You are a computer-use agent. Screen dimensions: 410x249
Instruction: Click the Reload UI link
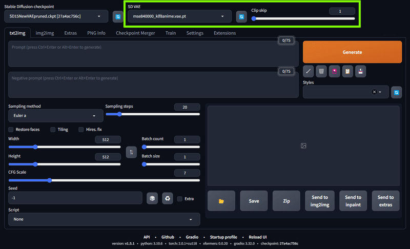tap(258, 237)
